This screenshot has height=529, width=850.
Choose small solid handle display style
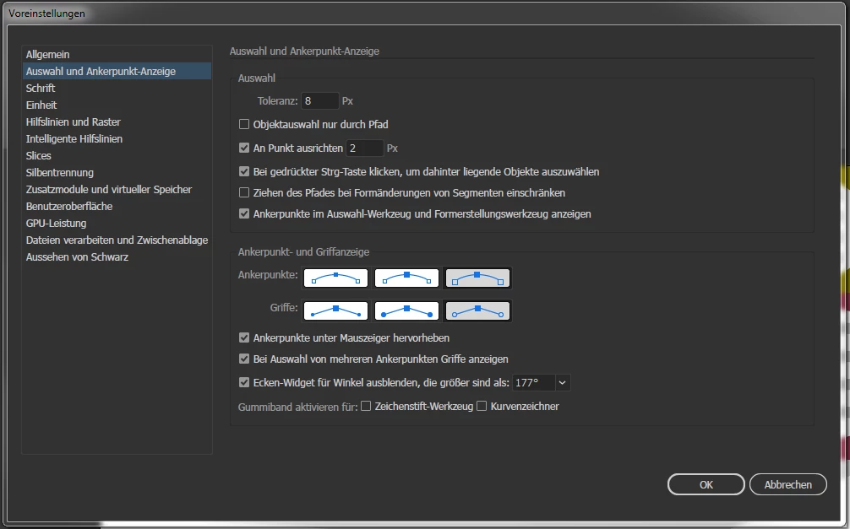(x=335, y=310)
